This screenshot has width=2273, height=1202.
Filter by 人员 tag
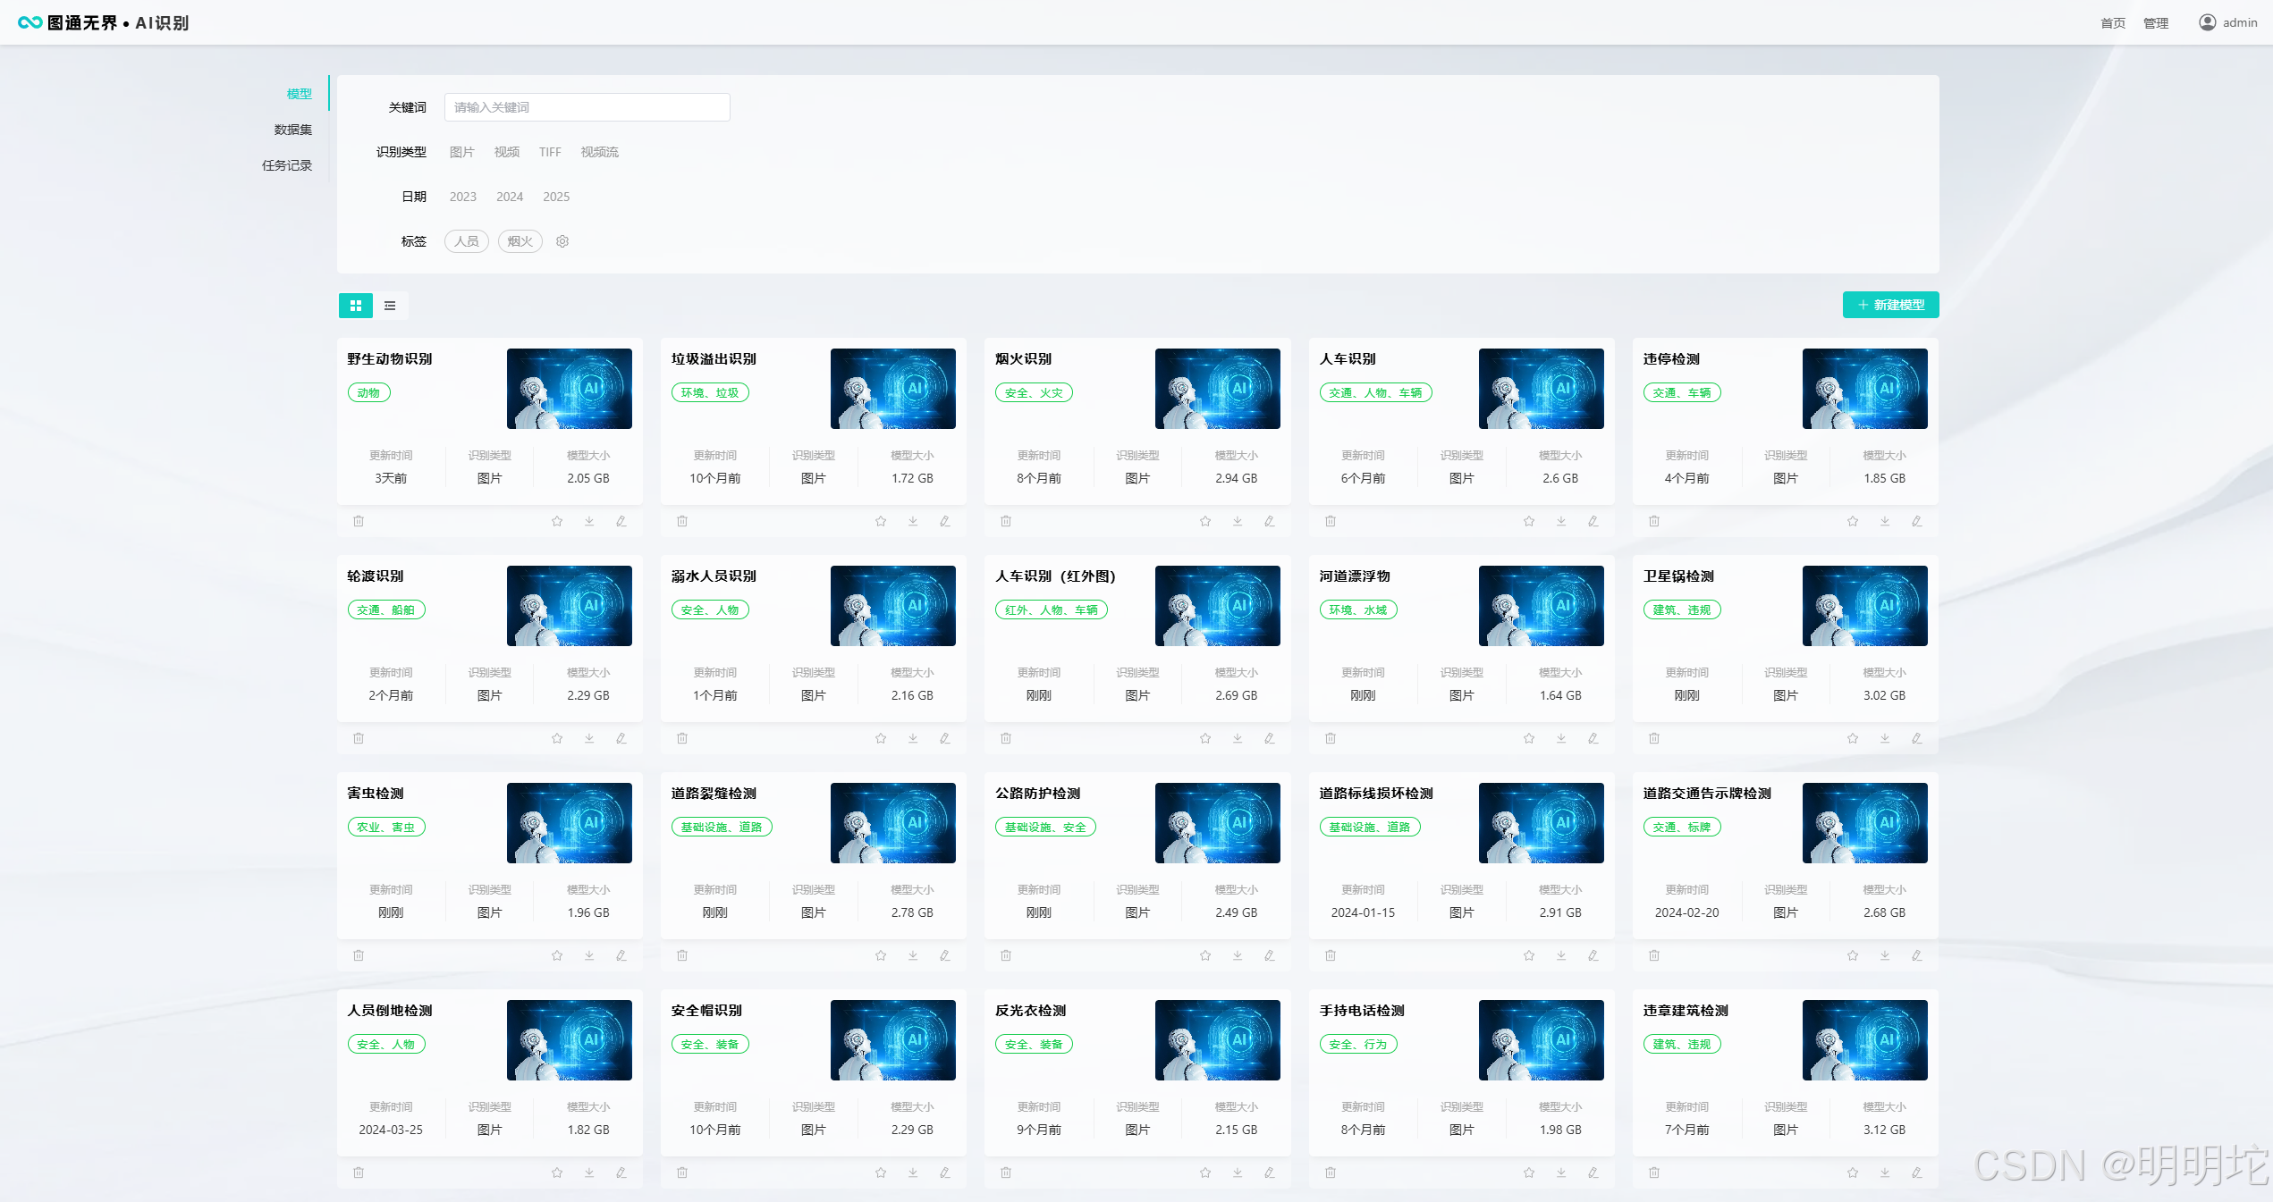coord(467,241)
